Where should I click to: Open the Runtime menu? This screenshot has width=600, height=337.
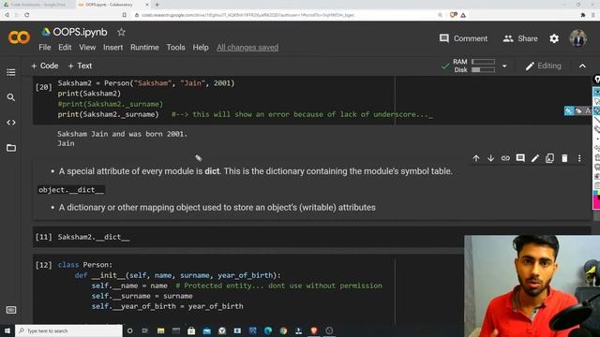[144, 48]
